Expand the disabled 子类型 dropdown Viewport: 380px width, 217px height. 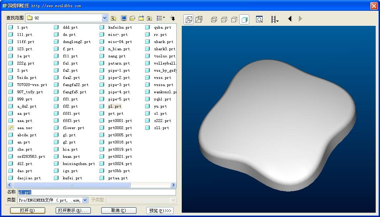(x=173, y=200)
